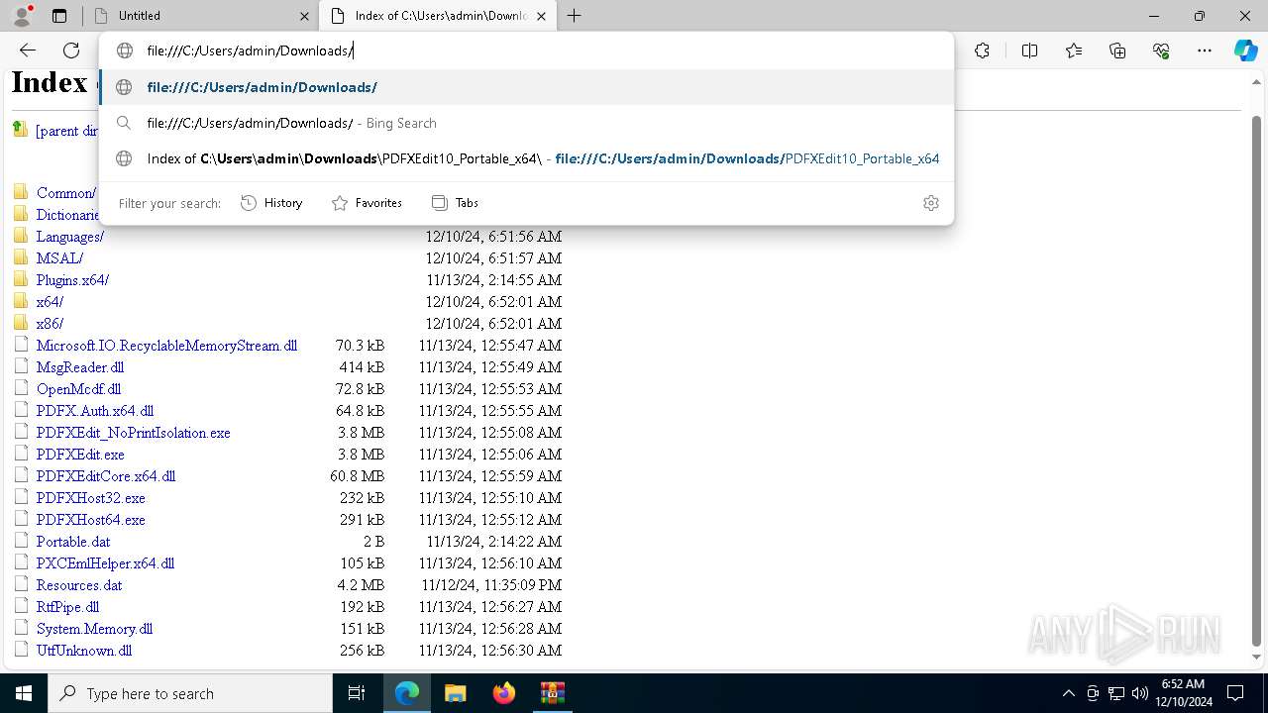1268x713 pixels.
Task: Open WinRAR from the taskbar
Action: [x=552, y=693]
